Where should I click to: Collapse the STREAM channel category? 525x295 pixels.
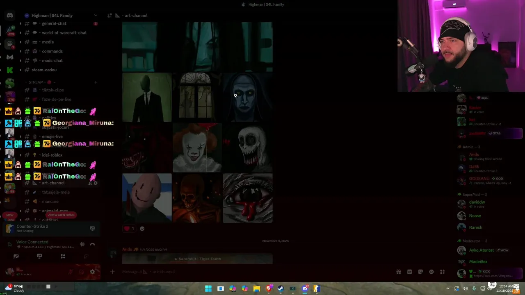[x=36, y=82]
